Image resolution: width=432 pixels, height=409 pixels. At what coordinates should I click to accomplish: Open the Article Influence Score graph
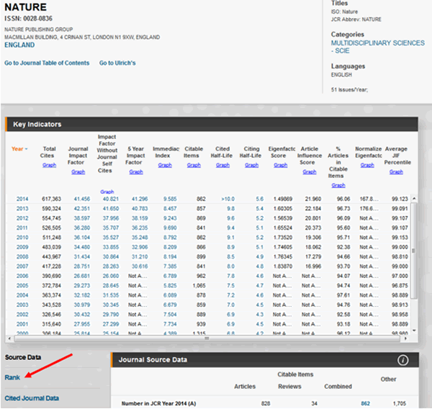(x=309, y=172)
